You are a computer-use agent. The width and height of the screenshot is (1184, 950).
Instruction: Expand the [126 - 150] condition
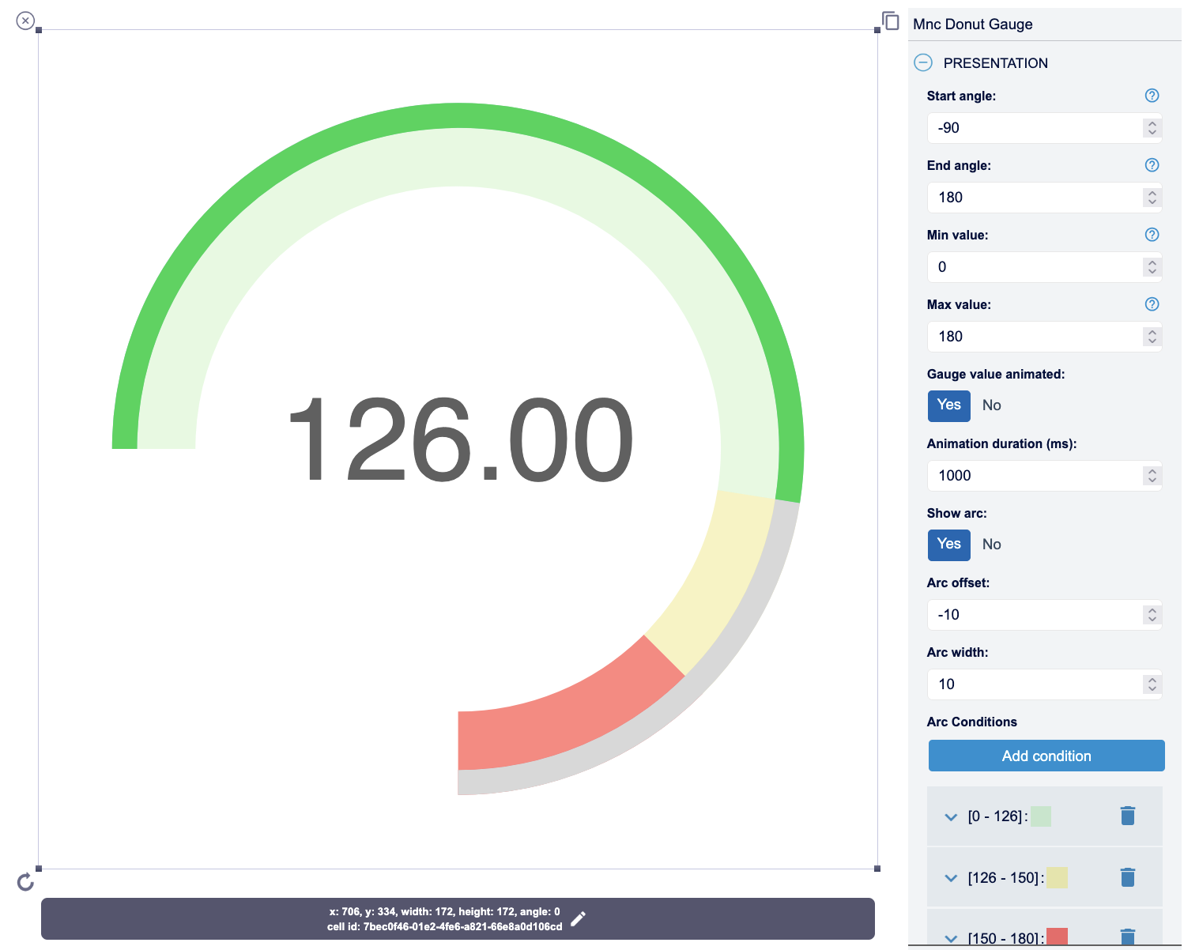951,878
